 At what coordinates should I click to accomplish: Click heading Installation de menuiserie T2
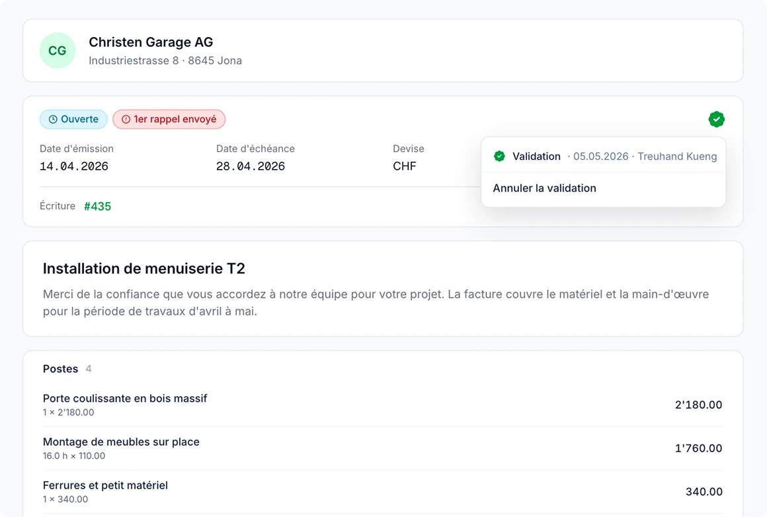point(144,268)
